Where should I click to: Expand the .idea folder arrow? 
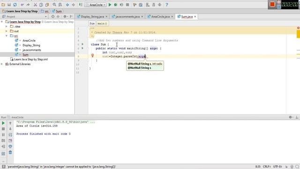7,26
